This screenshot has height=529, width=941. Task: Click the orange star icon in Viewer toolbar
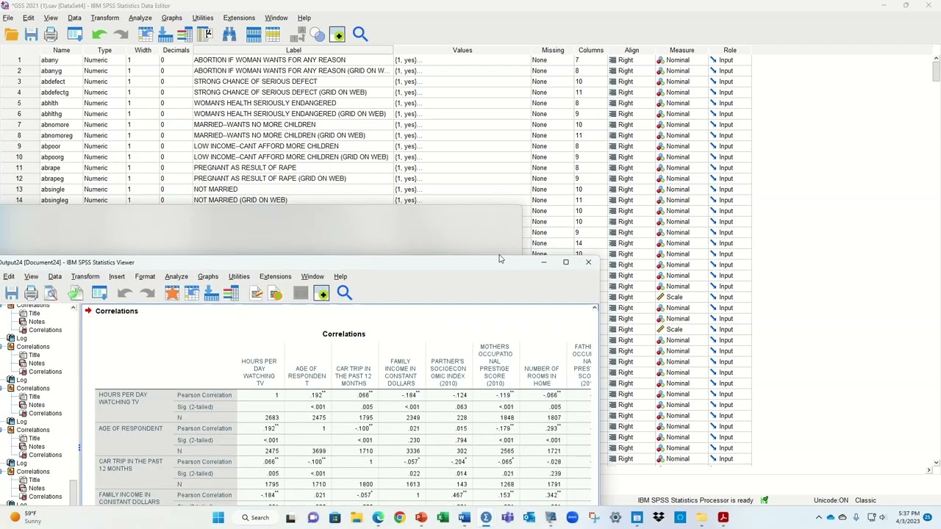172,294
